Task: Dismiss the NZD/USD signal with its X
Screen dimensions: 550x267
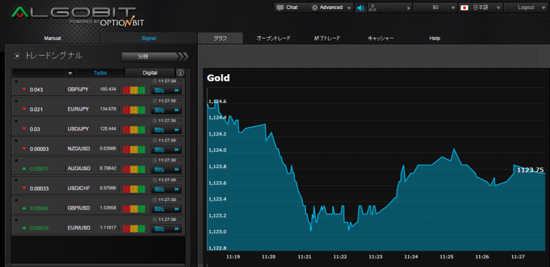Action: click(x=180, y=140)
